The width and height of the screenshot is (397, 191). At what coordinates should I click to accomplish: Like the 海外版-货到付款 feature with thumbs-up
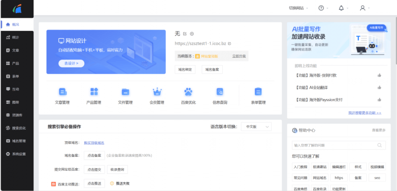tap(379, 75)
